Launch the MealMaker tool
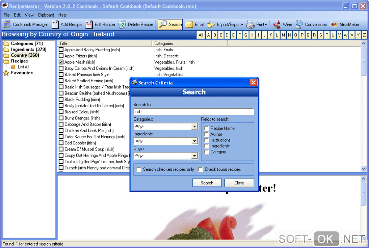 [x=344, y=25]
